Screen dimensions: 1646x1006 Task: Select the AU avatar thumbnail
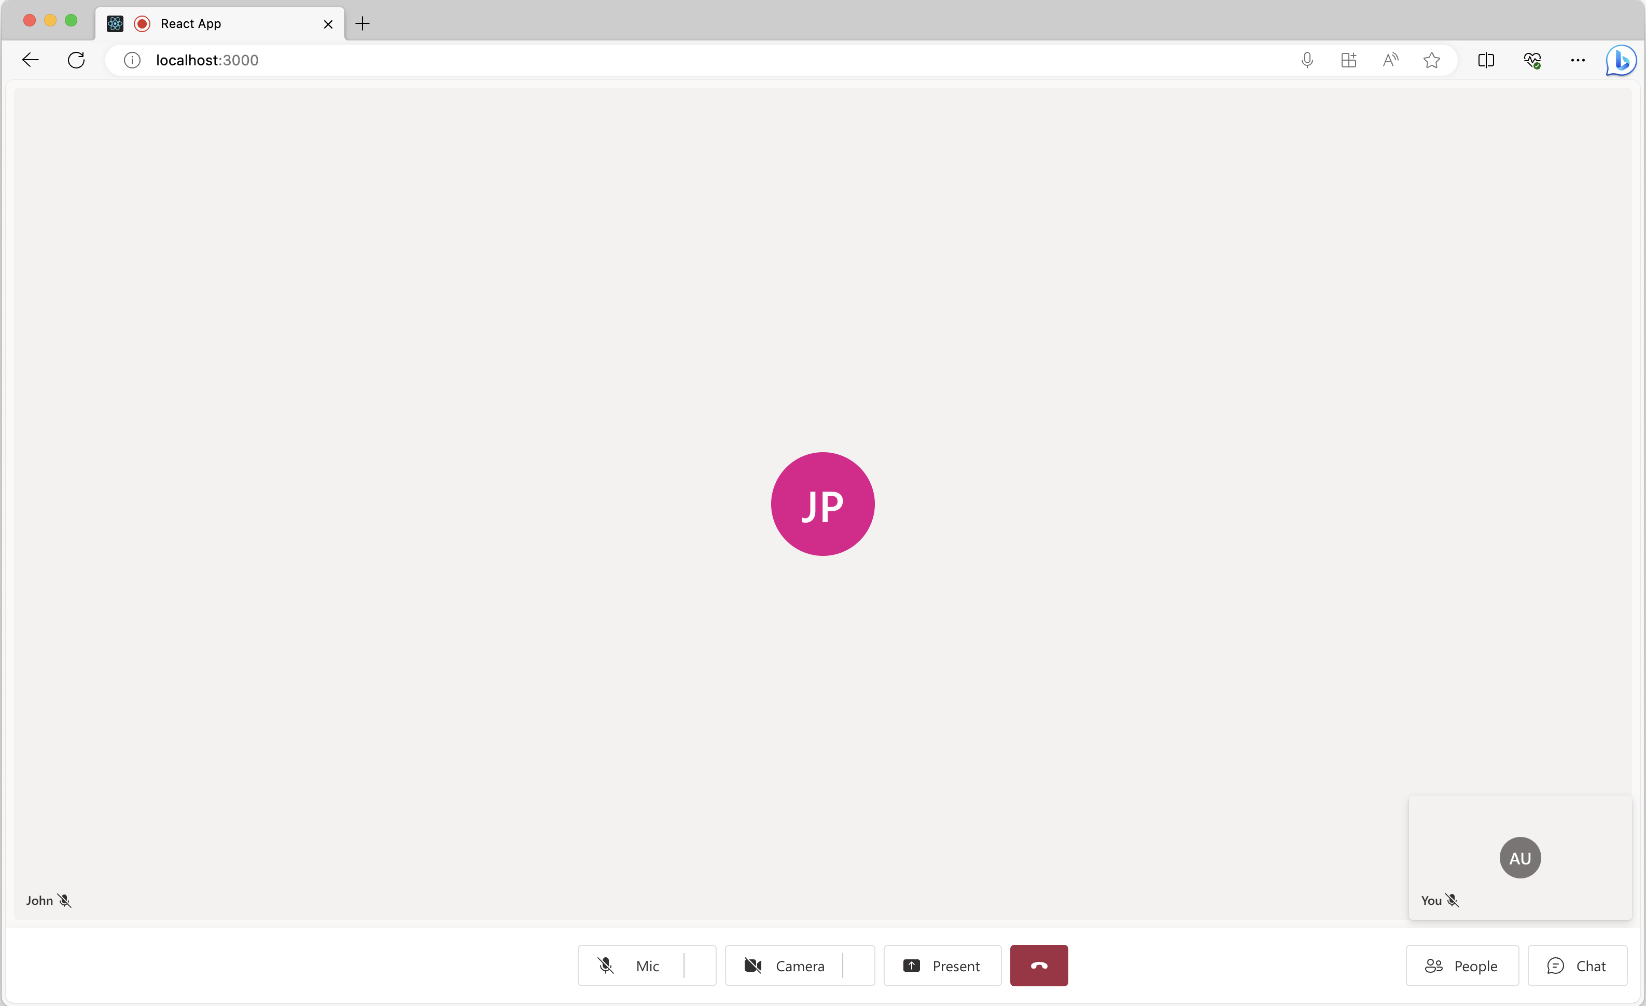1520,857
